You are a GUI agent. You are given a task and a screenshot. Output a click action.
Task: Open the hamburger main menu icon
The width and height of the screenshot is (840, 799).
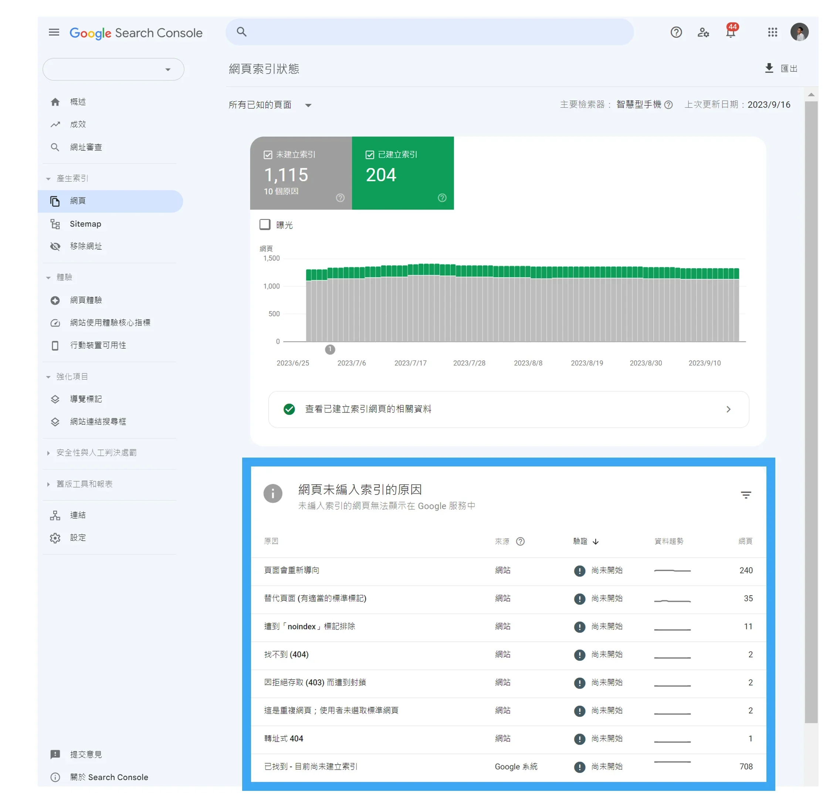click(54, 33)
